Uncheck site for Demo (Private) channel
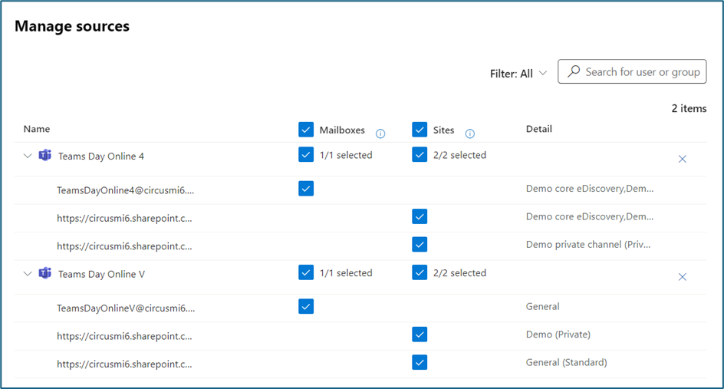The image size is (724, 389). [x=420, y=335]
